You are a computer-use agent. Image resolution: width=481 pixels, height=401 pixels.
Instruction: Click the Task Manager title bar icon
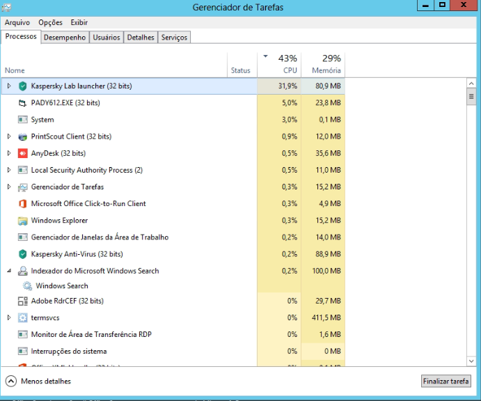pos(6,7)
